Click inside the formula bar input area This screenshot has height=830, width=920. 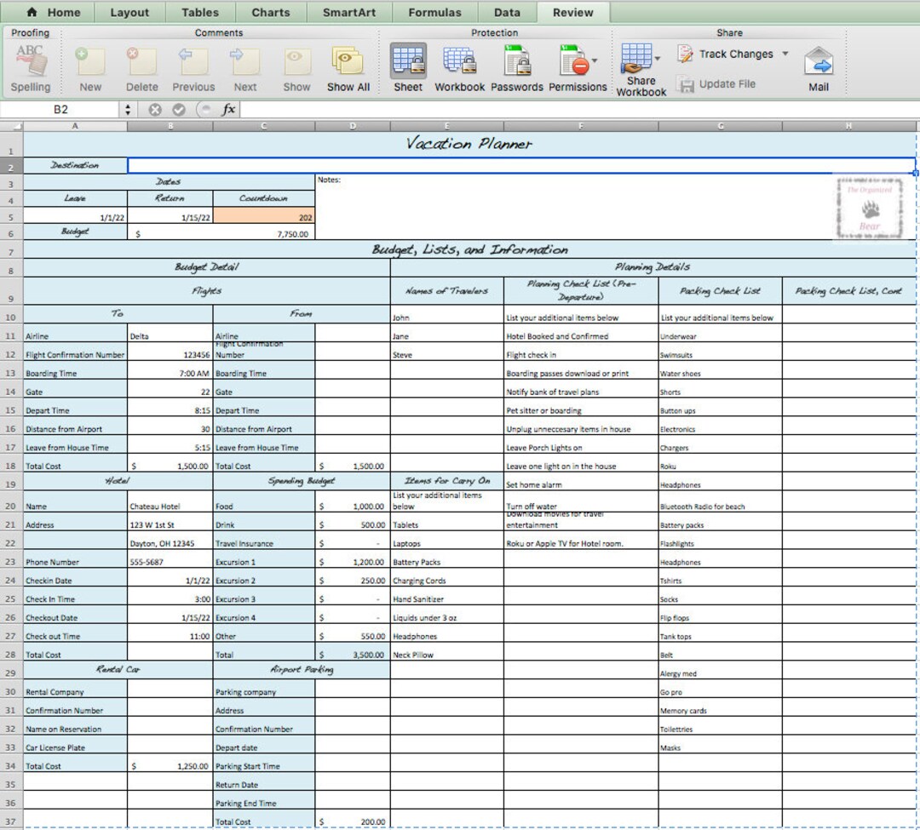511,109
